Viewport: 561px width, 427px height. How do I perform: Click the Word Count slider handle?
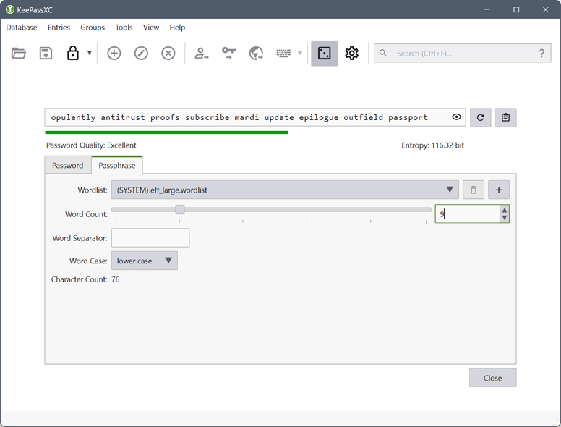coord(180,210)
